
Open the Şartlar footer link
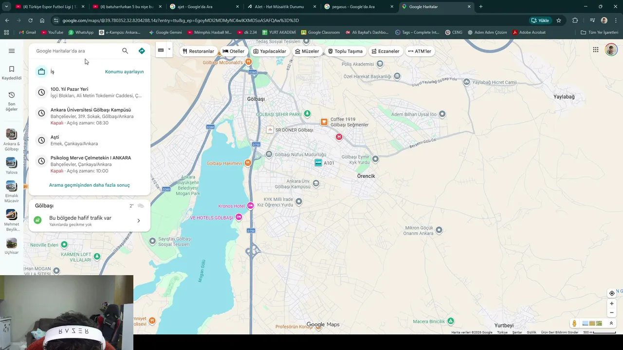click(x=517, y=332)
